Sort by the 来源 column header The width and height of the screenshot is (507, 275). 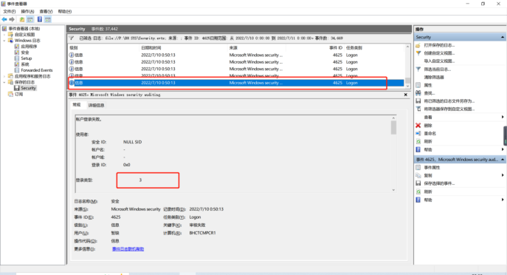click(233, 47)
